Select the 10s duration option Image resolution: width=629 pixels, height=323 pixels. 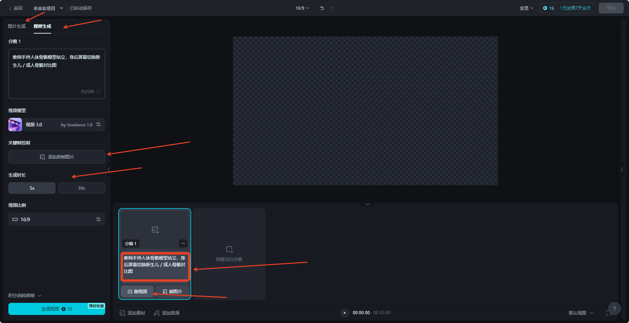[x=82, y=188]
